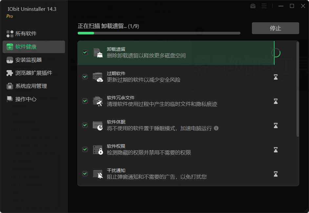Click the 安装监视器 monitor icon
309x213 pixels.
tap(10, 60)
